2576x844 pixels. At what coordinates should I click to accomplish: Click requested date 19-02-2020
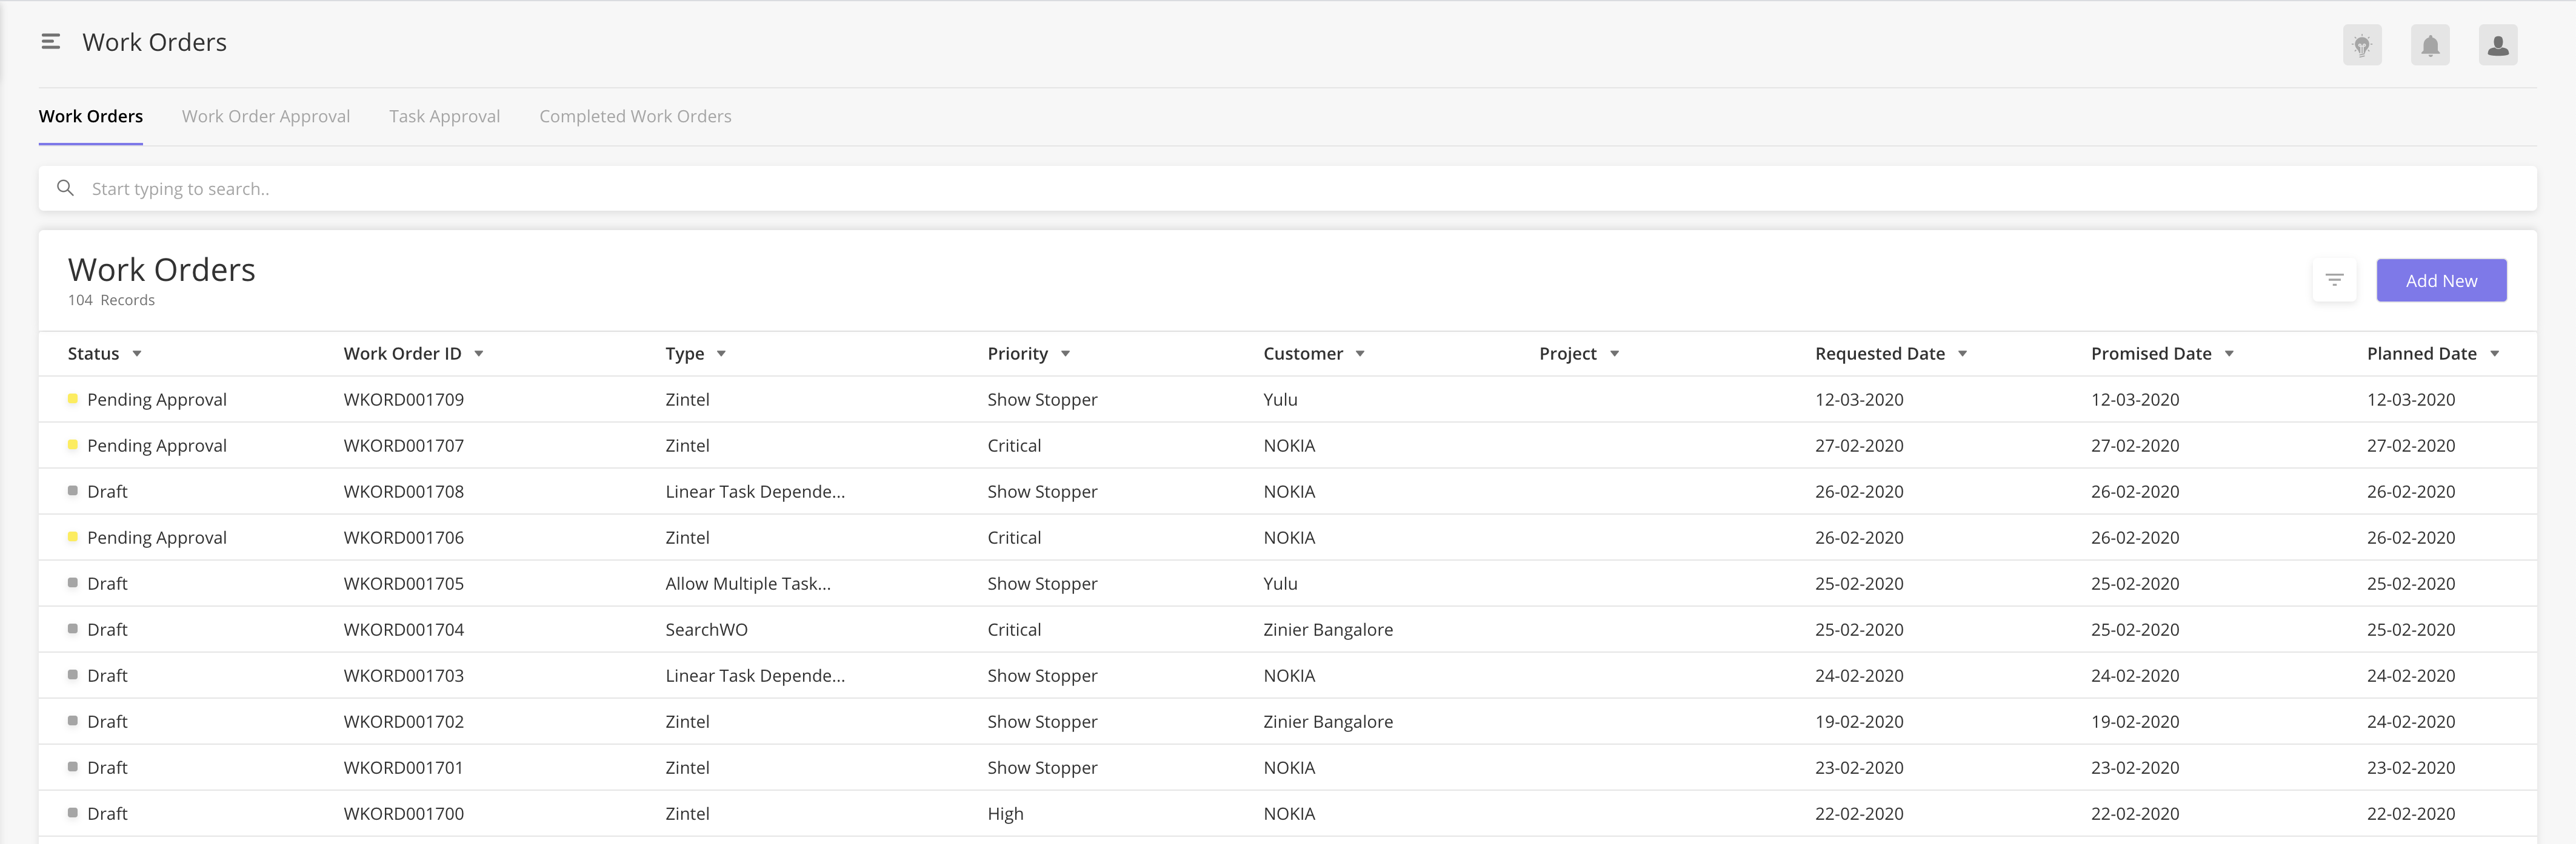point(1859,721)
